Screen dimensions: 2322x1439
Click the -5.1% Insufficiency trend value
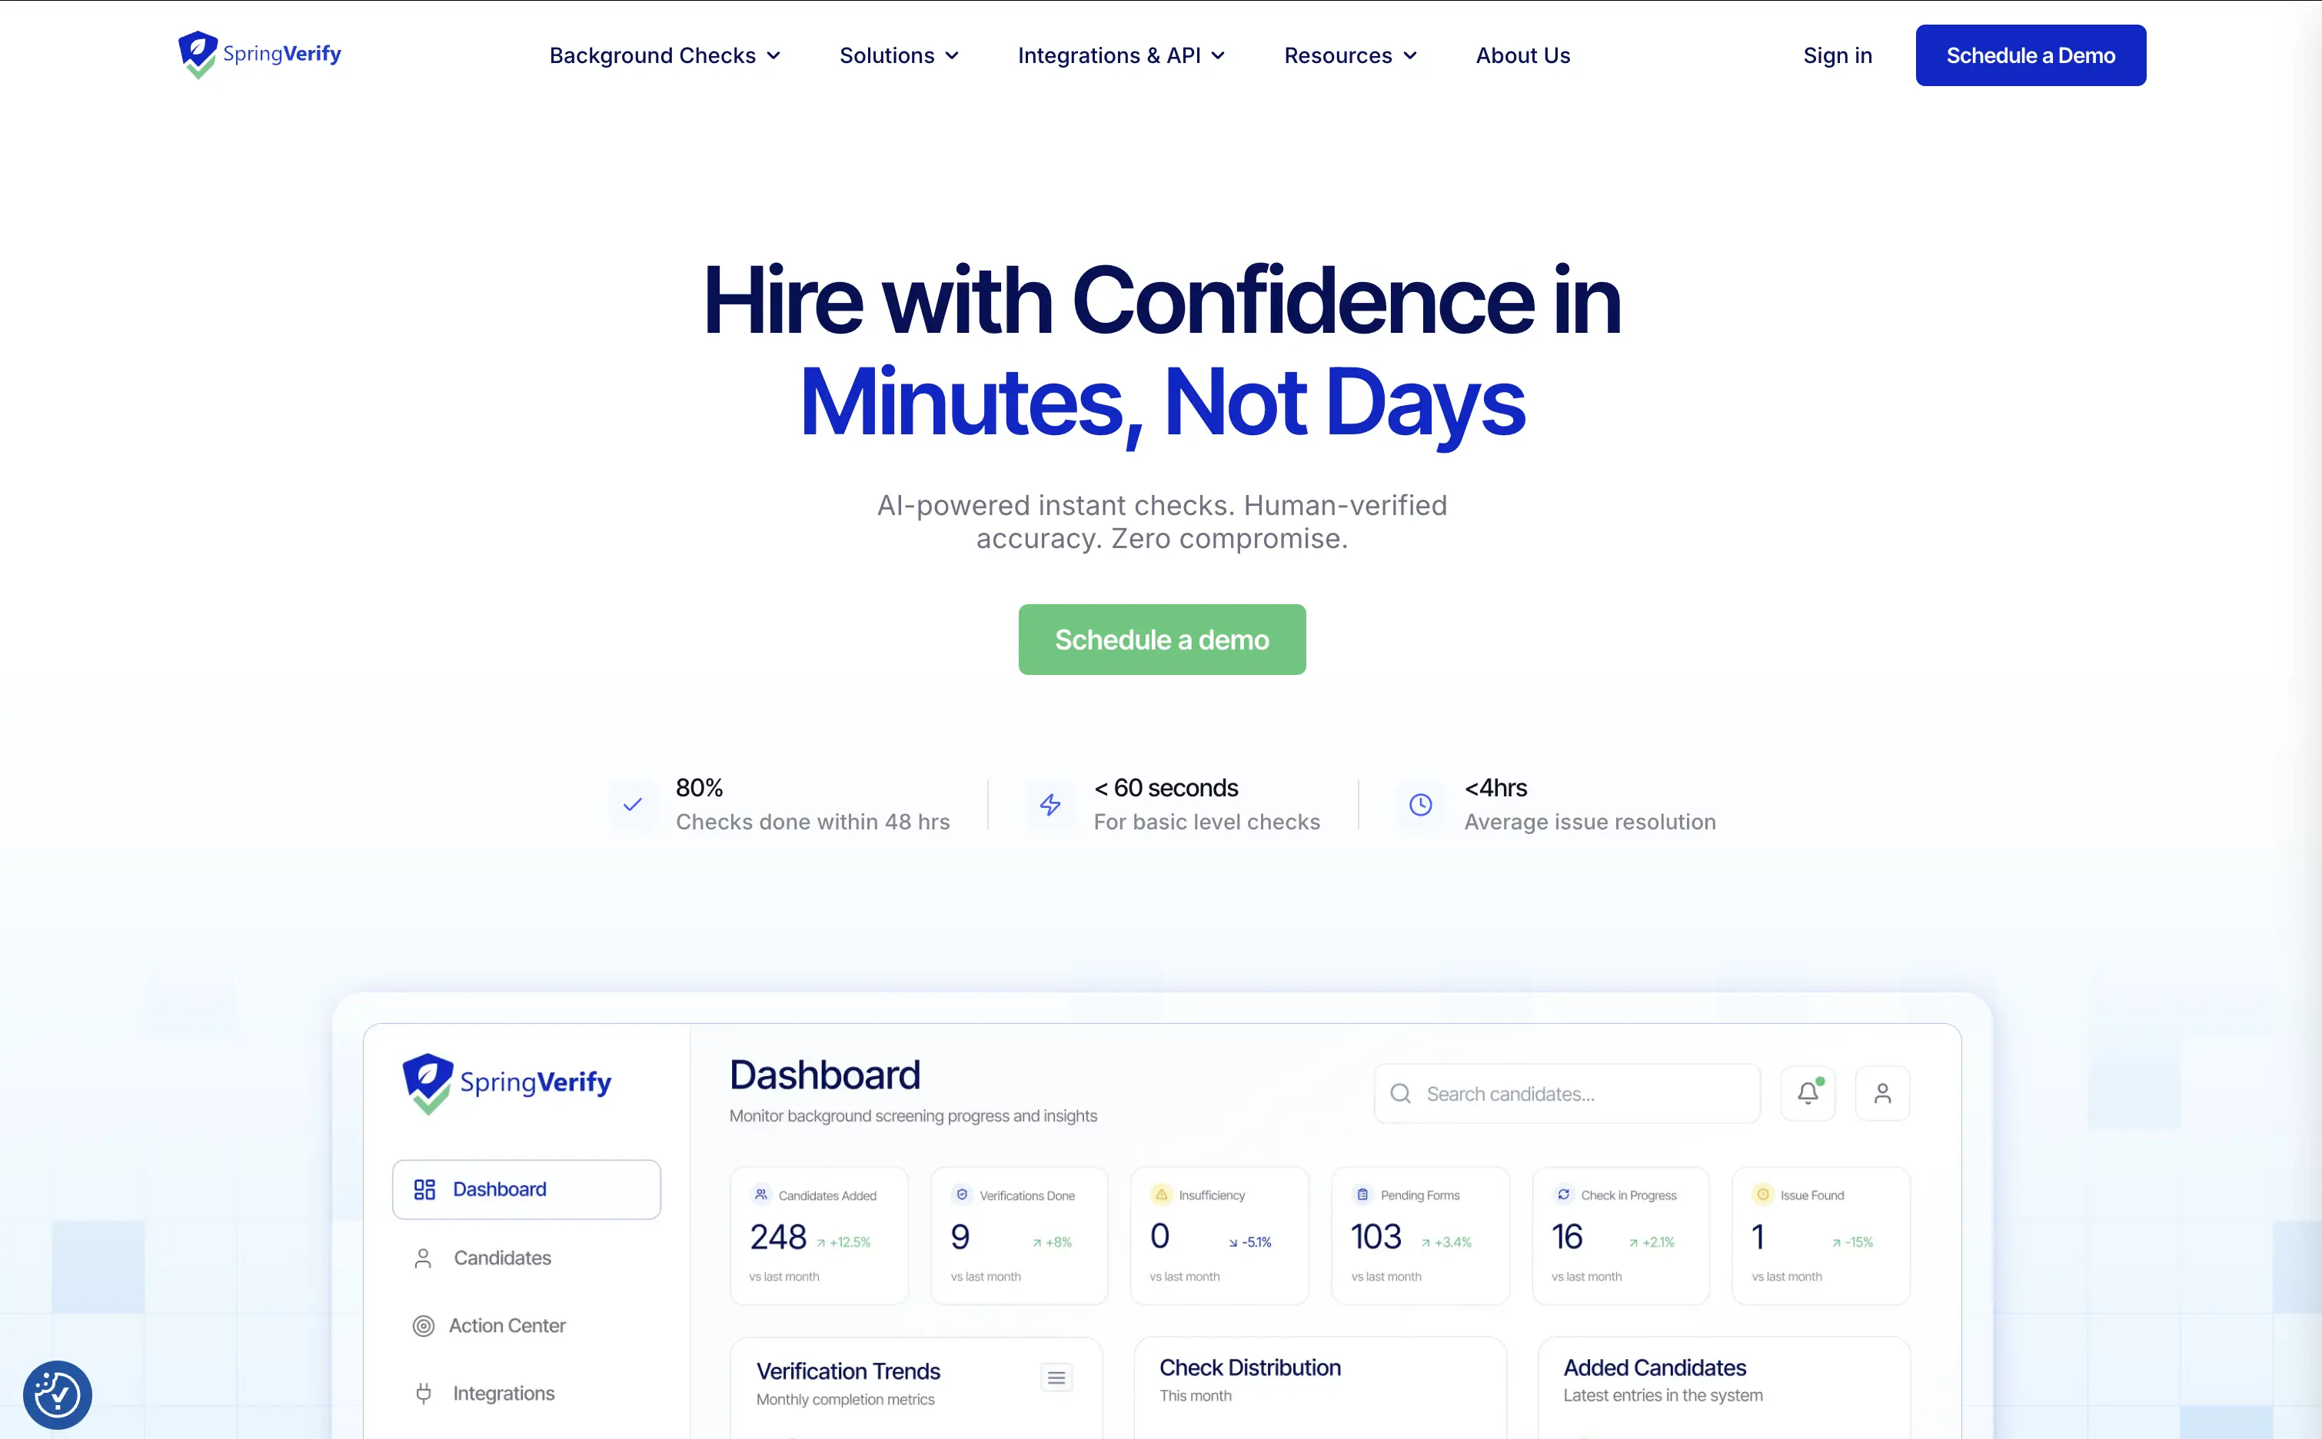1250,1242
